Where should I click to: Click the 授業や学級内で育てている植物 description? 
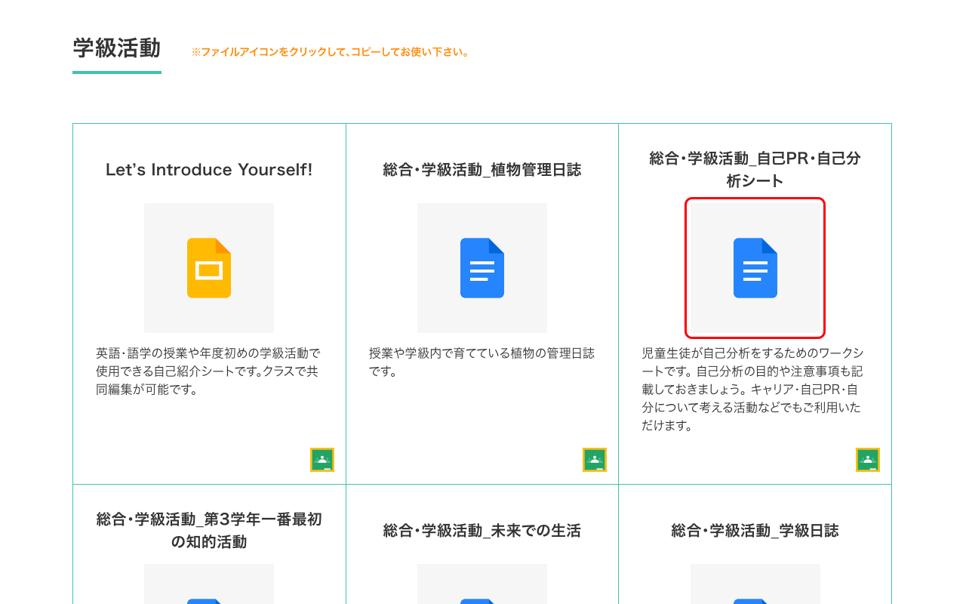[481, 362]
